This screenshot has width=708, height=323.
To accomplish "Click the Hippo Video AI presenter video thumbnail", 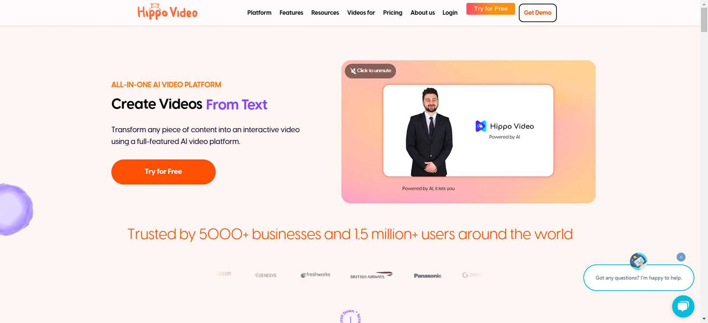I will 468,131.
